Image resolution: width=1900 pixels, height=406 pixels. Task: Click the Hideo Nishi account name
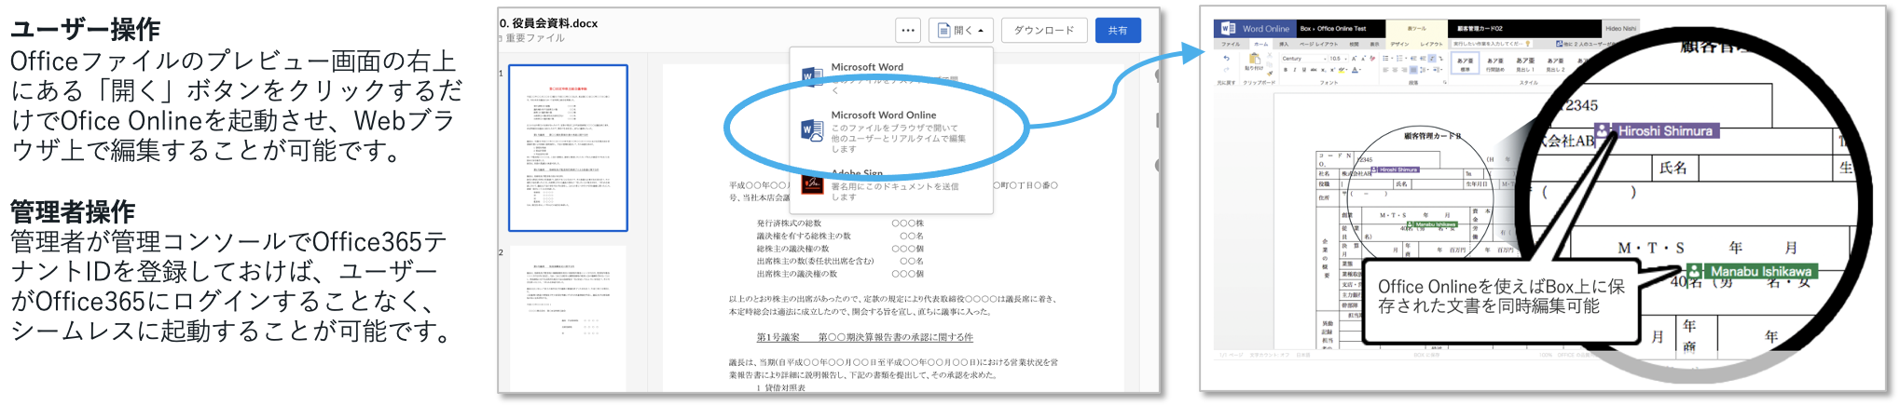tap(1620, 29)
